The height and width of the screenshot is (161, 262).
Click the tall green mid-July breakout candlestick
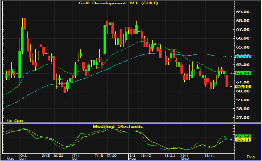(104, 39)
